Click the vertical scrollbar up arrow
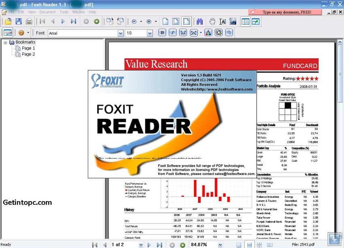Viewport: 344px width, 248px height. point(340,42)
